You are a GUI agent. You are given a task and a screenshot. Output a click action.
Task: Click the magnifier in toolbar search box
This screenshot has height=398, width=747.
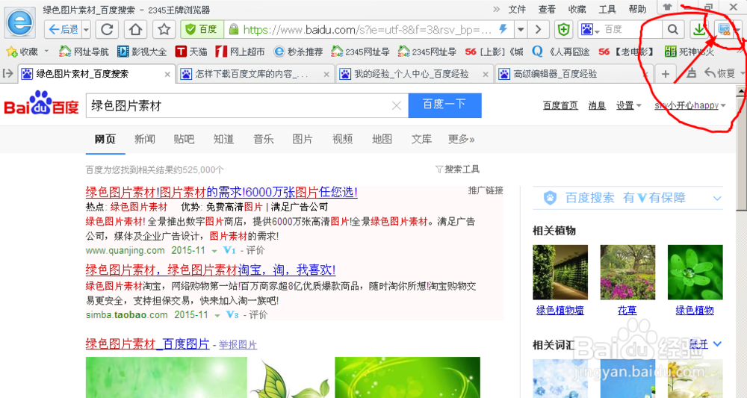[673, 30]
